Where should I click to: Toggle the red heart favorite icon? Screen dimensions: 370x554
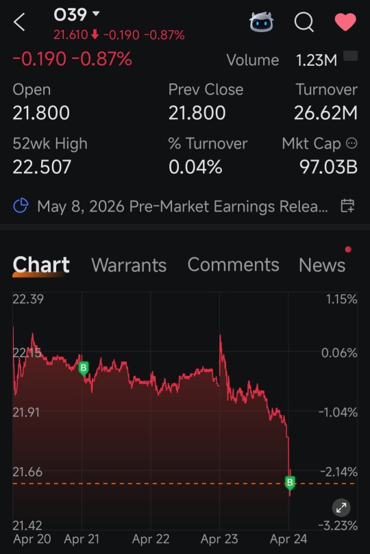pos(345,22)
